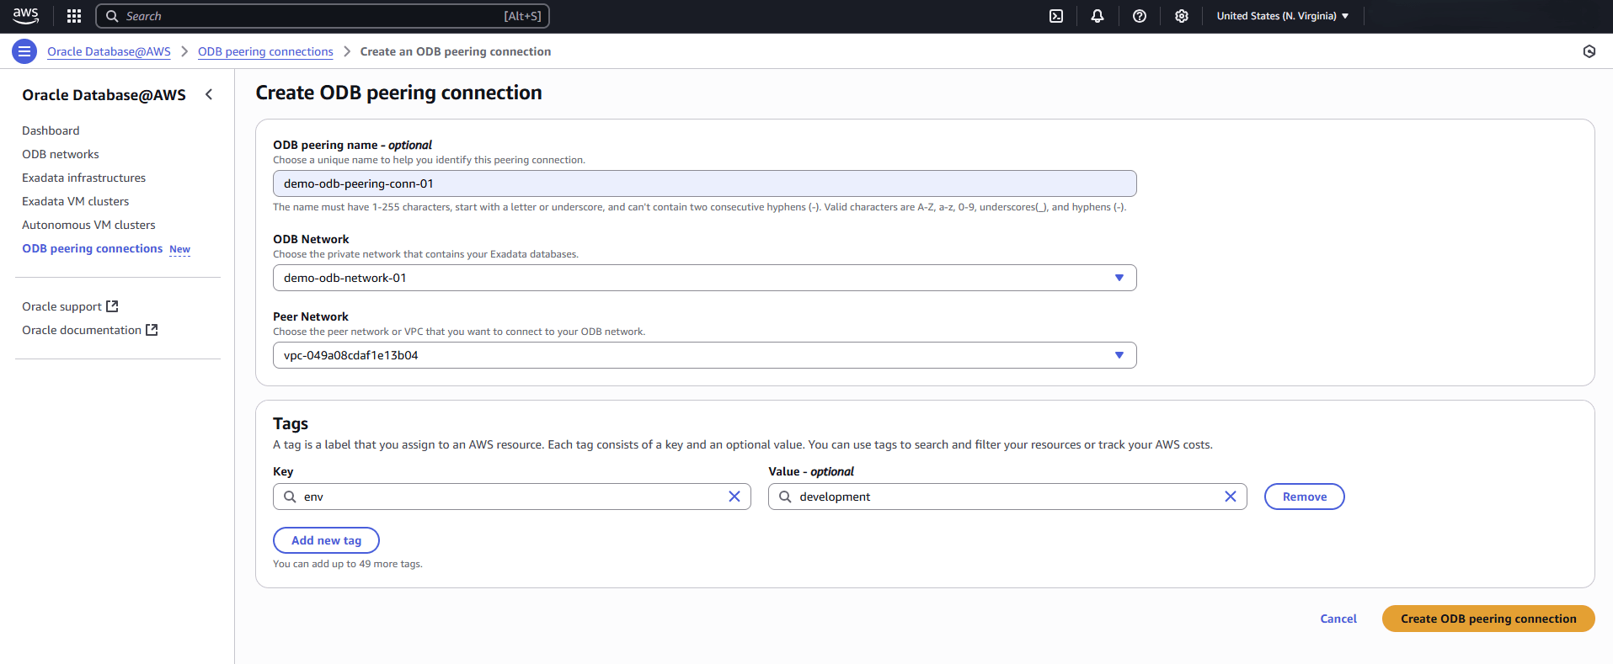This screenshot has height=664, width=1613.
Task: Click the ODB peering name input field
Action: (704, 183)
